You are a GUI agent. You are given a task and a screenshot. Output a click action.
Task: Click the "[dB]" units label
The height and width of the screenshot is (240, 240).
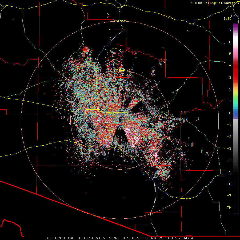(227, 19)
